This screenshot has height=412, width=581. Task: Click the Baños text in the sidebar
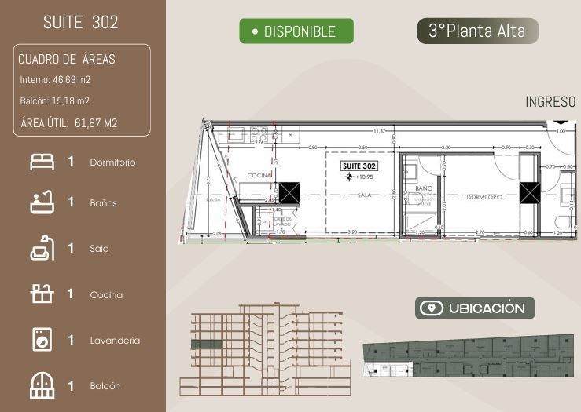pos(103,203)
